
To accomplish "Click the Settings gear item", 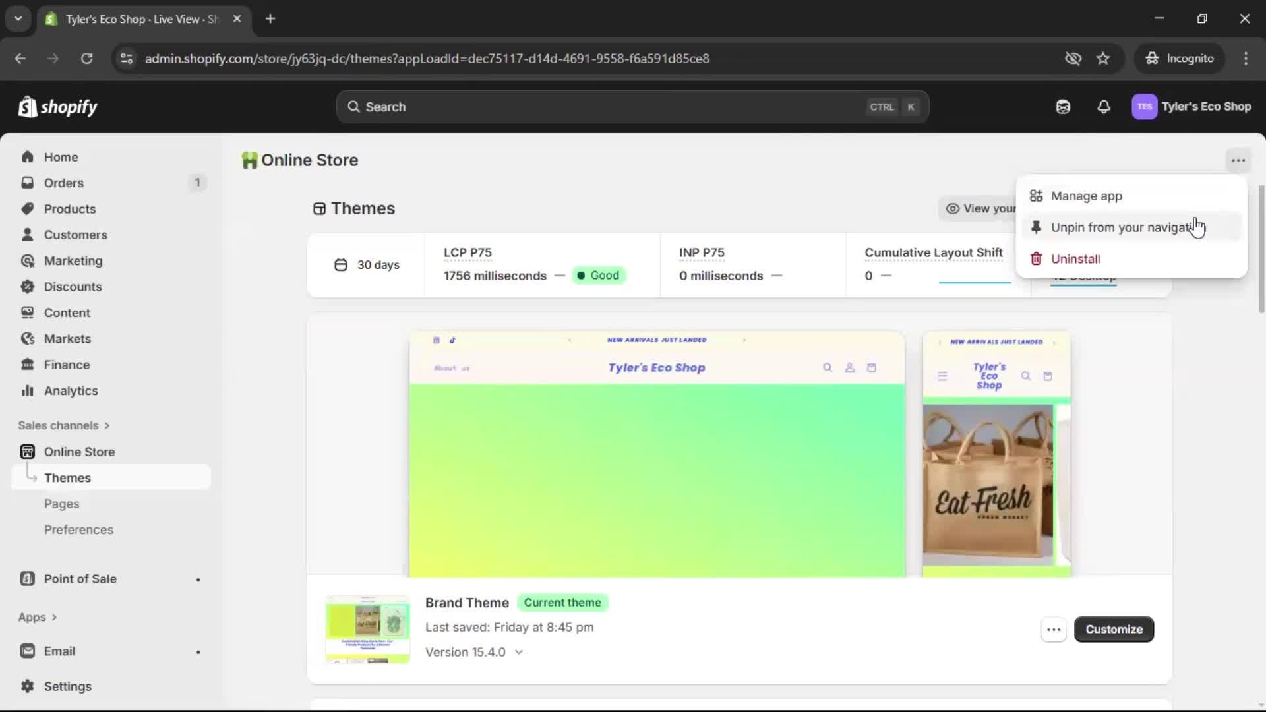I will point(67,686).
